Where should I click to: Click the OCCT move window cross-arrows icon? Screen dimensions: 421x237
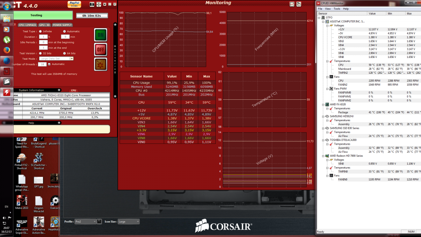99,4
